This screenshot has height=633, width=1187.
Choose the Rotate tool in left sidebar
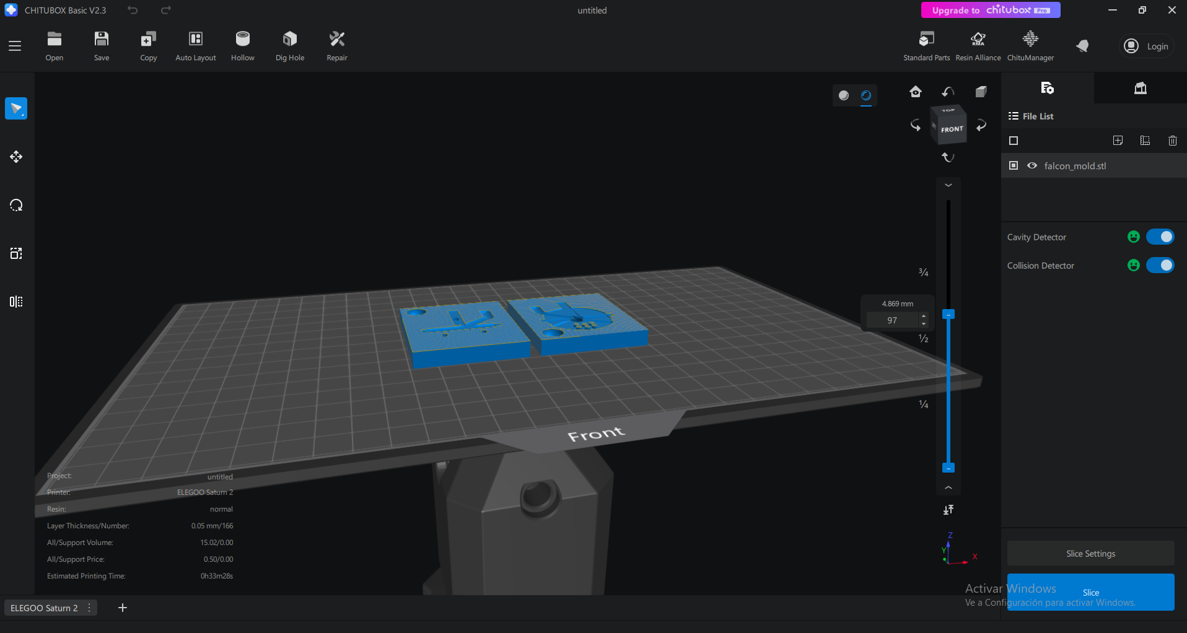coord(16,205)
